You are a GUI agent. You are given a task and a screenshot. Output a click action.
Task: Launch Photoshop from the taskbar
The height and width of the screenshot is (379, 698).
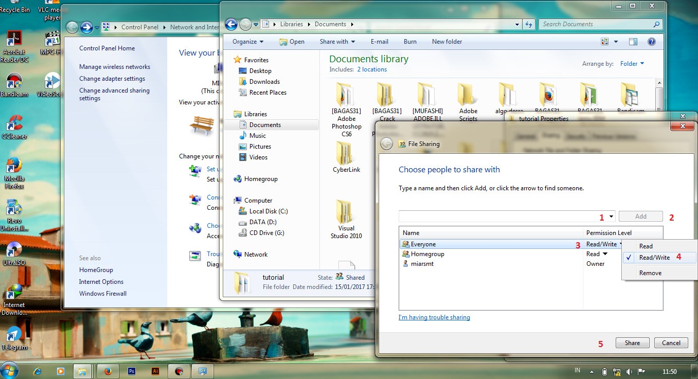132,371
